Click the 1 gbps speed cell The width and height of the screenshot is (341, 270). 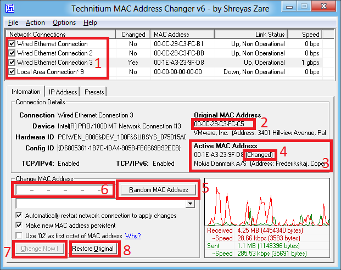click(x=310, y=63)
